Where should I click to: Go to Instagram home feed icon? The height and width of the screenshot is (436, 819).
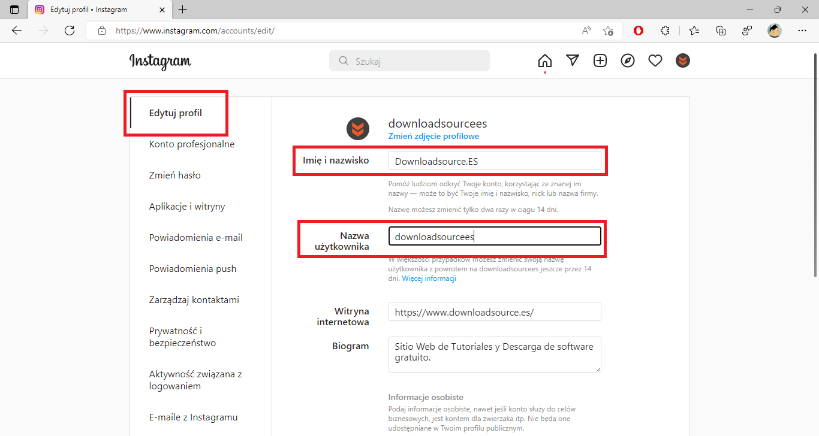click(544, 60)
